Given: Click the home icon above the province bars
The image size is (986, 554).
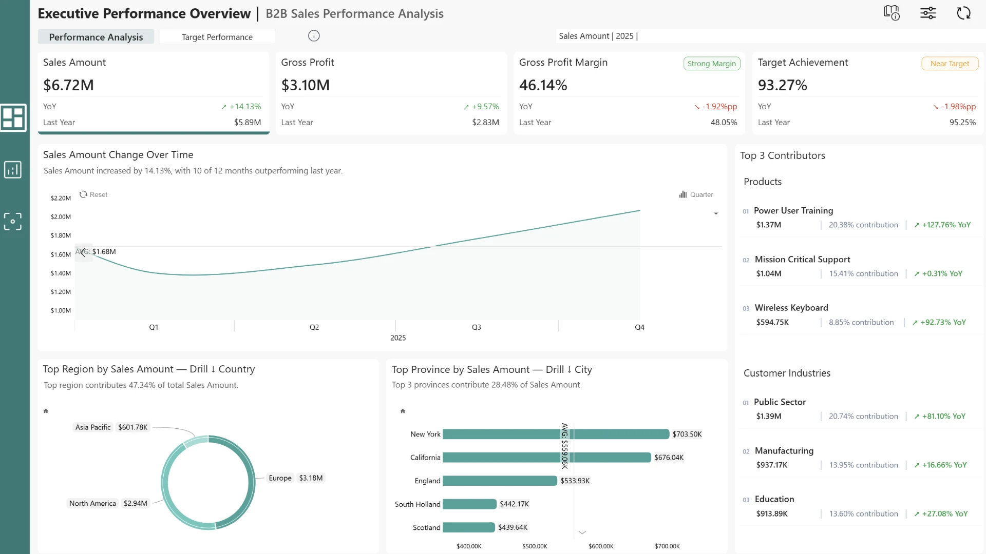Looking at the screenshot, I should (403, 411).
